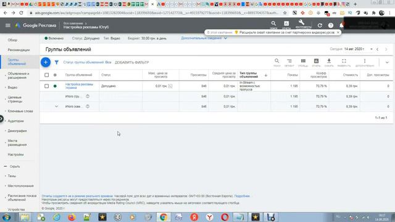Open the date range dropdown
Image resolution: width=395 pixels, height=222 pixels.
pos(372,49)
